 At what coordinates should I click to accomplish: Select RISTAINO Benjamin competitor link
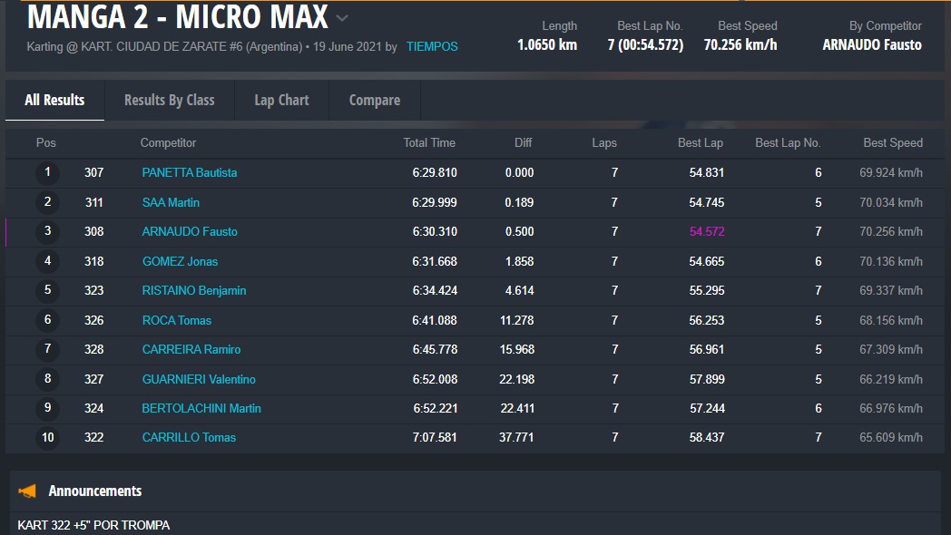pyautogui.click(x=194, y=291)
